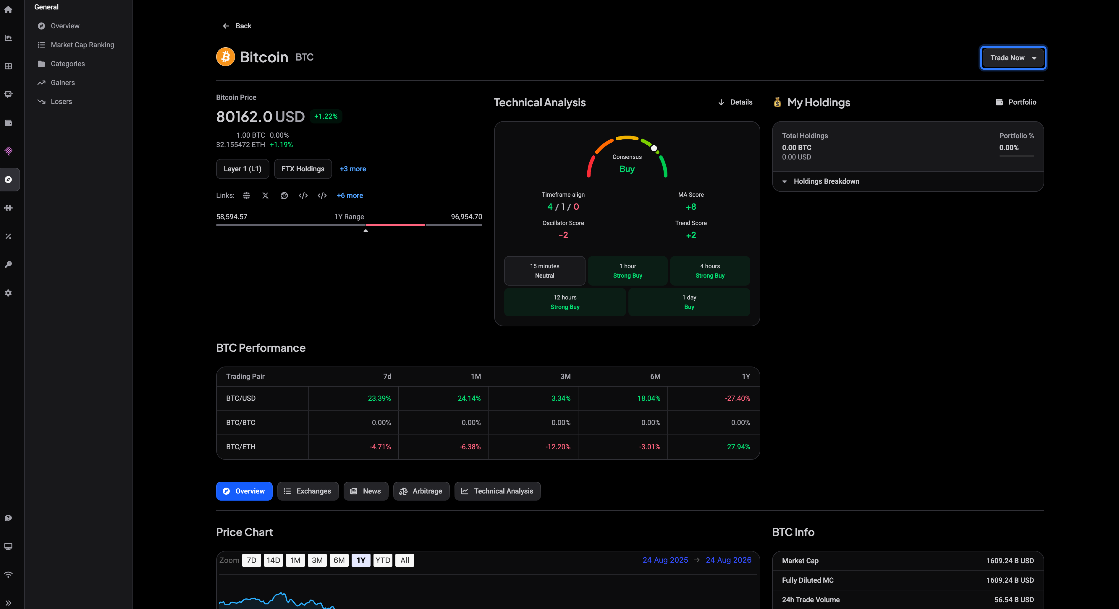
Task: Set chart zoom to 1Y
Action: (361, 561)
